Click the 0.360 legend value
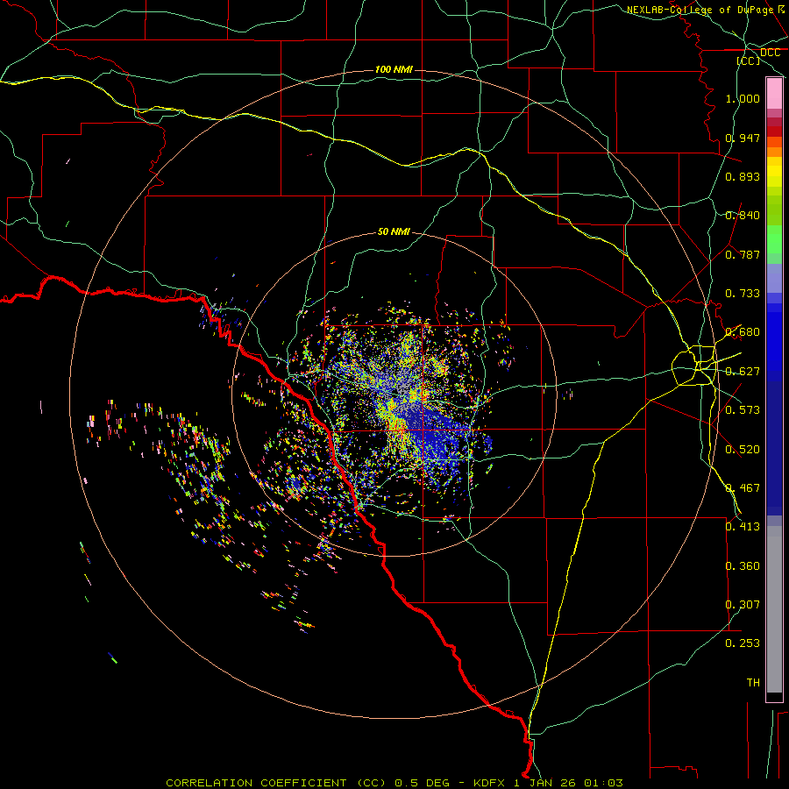The height and width of the screenshot is (789, 789). click(x=743, y=566)
